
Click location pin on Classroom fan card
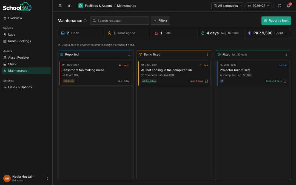[64, 75]
